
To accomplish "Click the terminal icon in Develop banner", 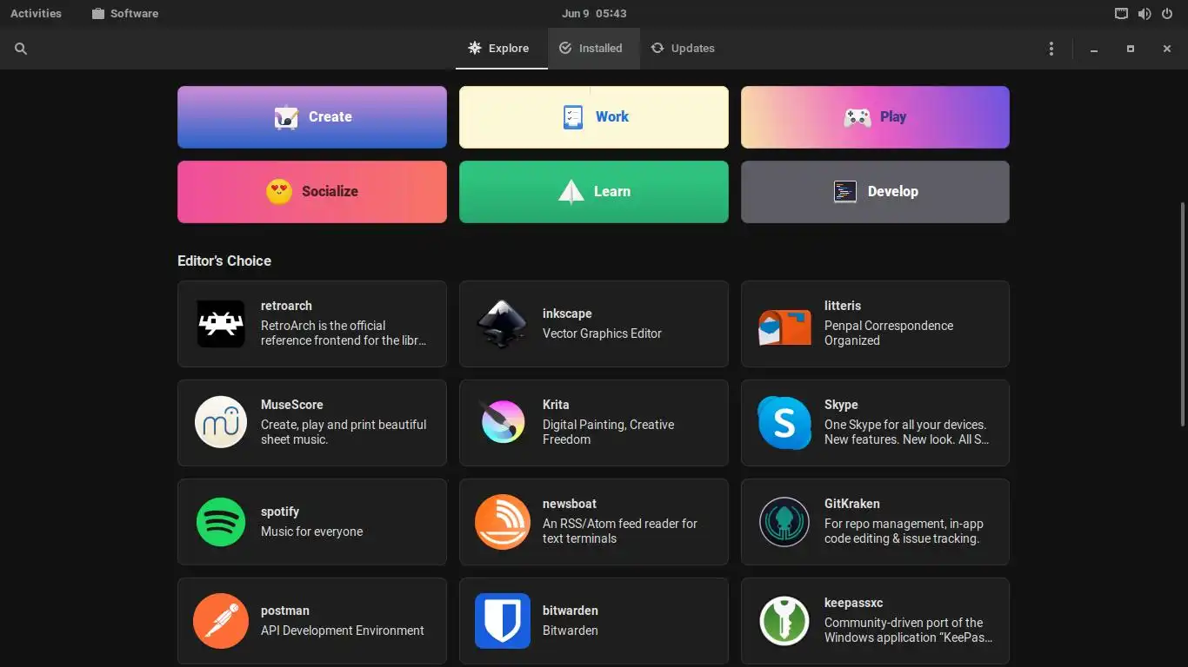I will tap(845, 192).
